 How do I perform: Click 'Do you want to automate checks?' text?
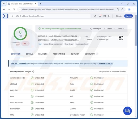[x=113, y=72]
